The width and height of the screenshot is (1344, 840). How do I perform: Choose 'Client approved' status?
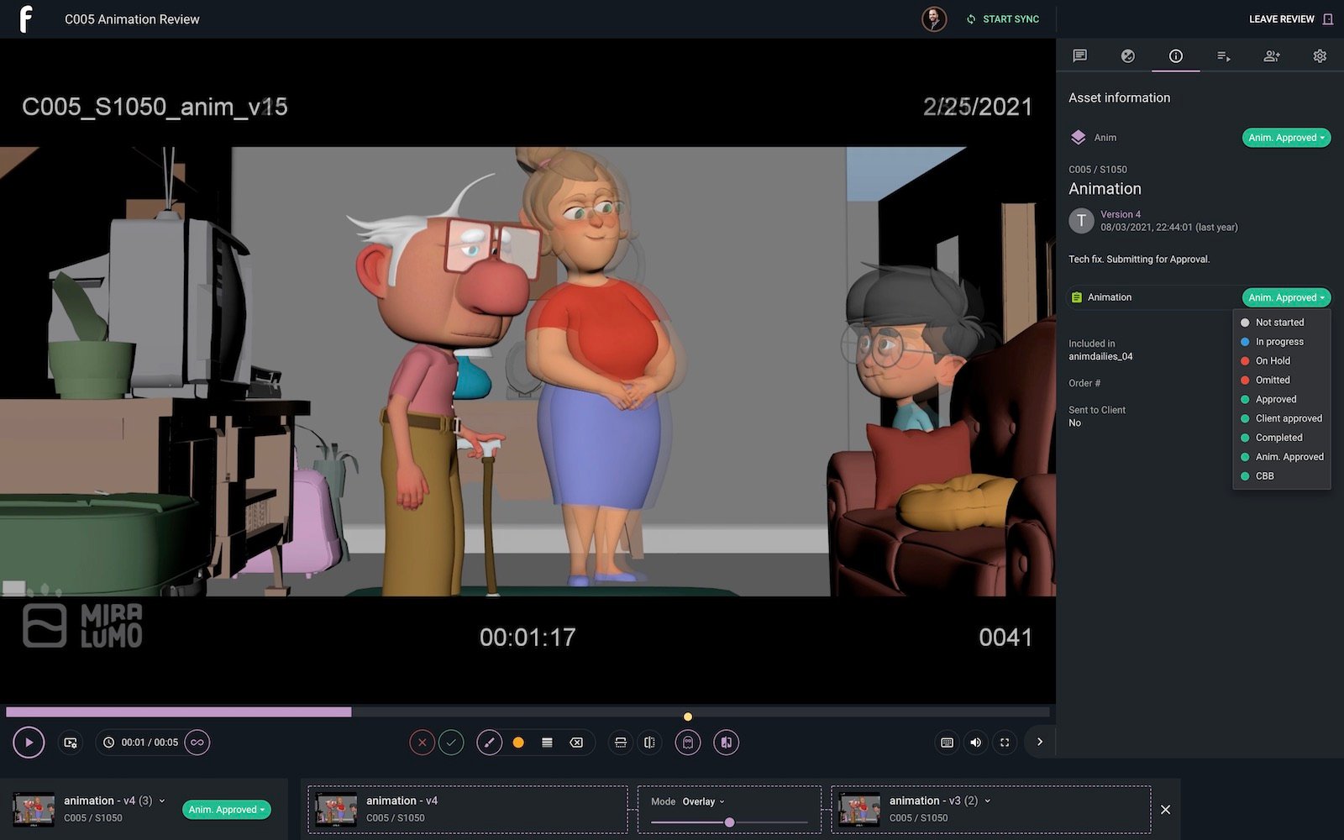1282,418
